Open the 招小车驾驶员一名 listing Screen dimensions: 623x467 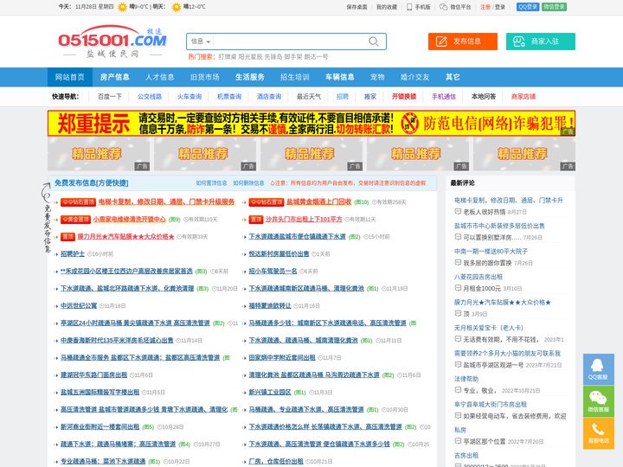point(273,272)
